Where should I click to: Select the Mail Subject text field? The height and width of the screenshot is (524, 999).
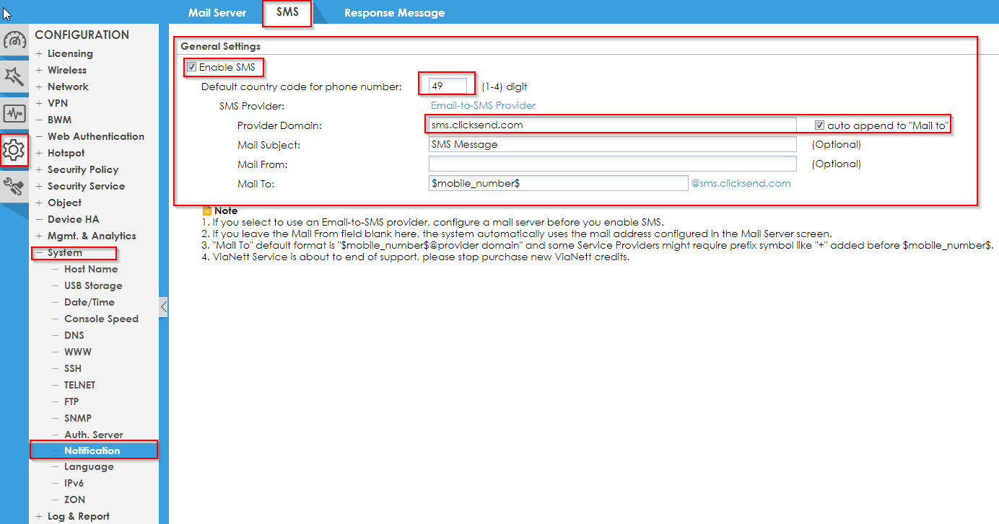pos(612,144)
